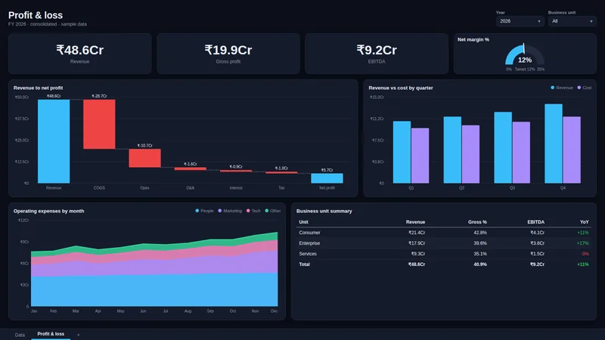
Task: Sort table by Revenue column header
Action: (415, 222)
